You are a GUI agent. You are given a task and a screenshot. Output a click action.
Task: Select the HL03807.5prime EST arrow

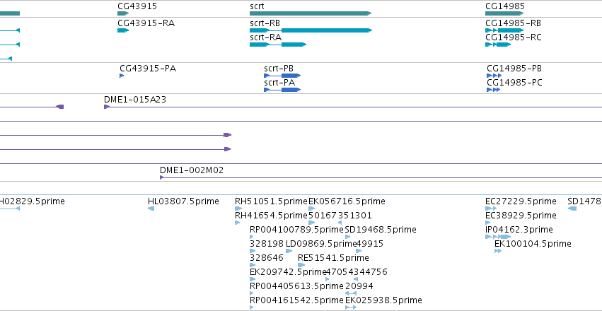click(151, 209)
